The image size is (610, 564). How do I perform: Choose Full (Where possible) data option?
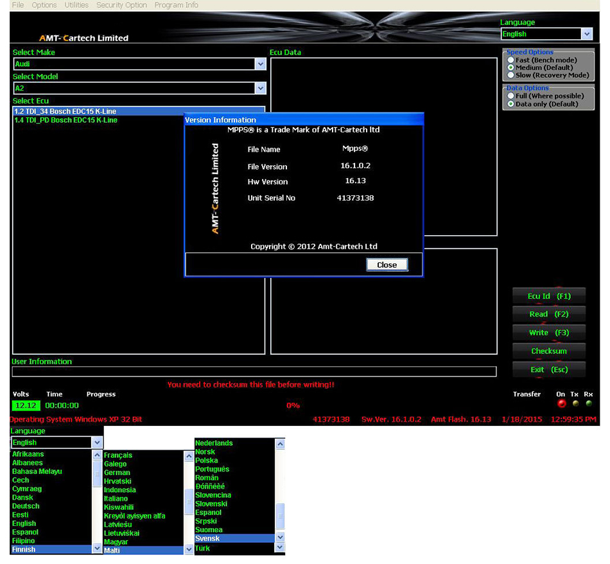(511, 96)
